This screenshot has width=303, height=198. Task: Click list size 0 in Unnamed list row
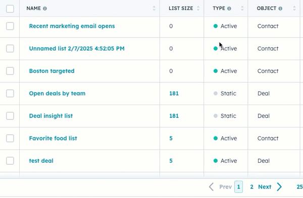(171, 48)
